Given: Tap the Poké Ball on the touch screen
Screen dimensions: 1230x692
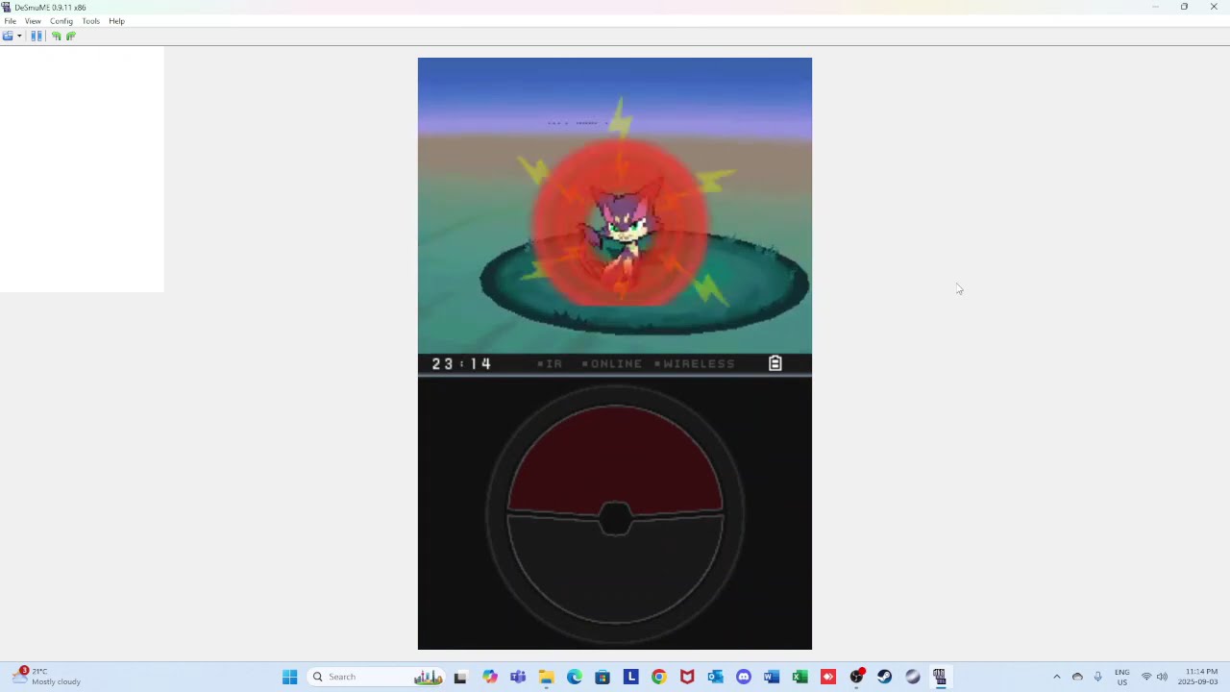Looking at the screenshot, I should 615,516.
